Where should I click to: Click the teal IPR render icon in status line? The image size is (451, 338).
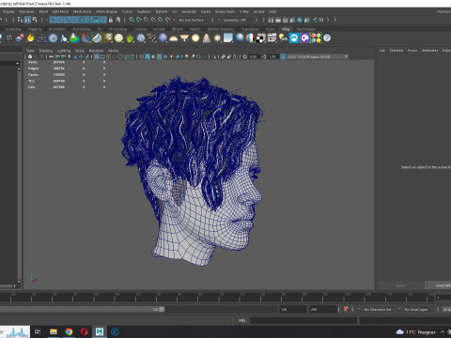coord(300,20)
